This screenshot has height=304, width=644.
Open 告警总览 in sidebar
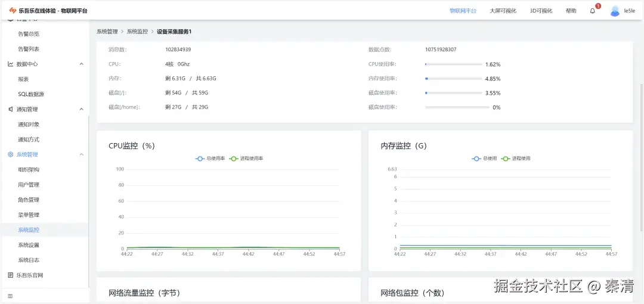click(x=29, y=34)
